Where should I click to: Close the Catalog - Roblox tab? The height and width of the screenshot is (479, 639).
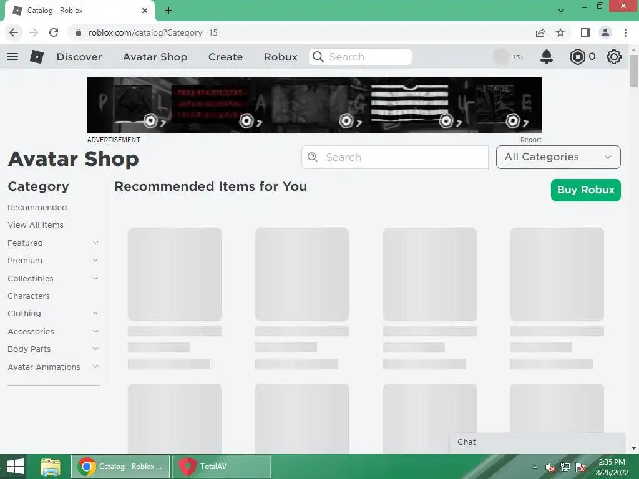[145, 11]
